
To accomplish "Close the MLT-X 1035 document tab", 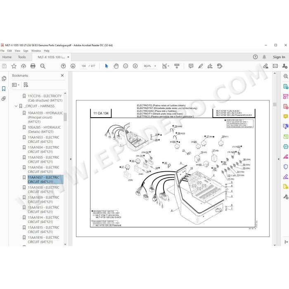I will [x=68, y=57].
